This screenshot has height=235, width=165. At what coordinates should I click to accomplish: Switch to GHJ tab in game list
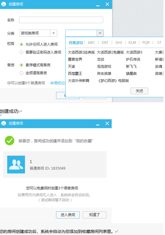(x=118, y=43)
